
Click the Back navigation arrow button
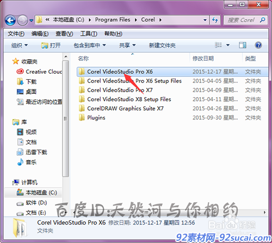(10, 20)
